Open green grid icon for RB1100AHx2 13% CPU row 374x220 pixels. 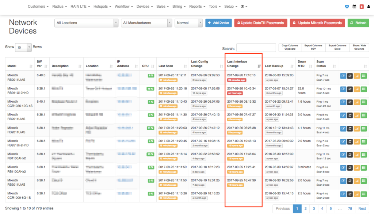click(364, 155)
